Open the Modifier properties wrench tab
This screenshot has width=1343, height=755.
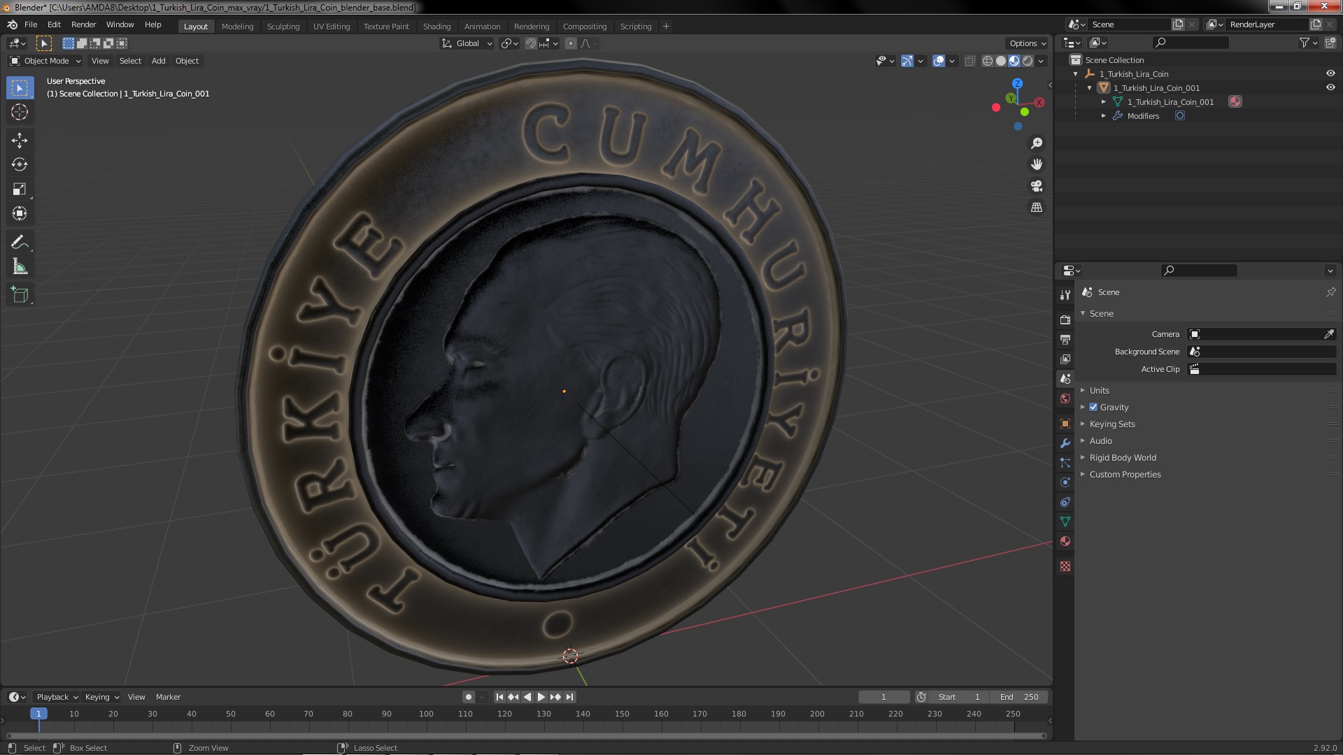[1065, 443]
